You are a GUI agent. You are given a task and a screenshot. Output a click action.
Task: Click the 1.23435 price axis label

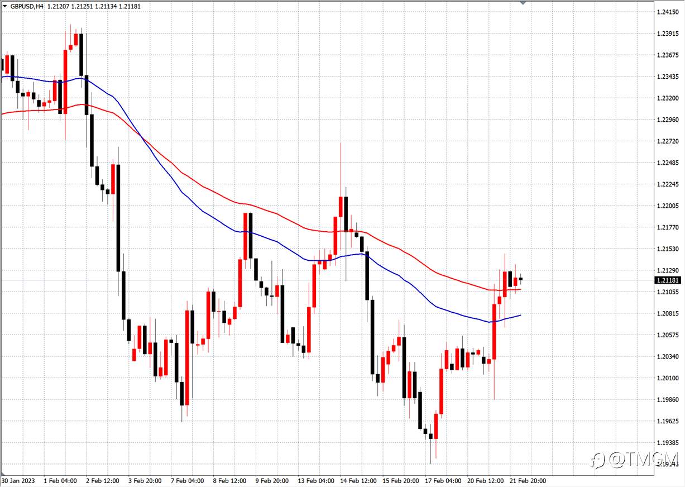pos(668,77)
